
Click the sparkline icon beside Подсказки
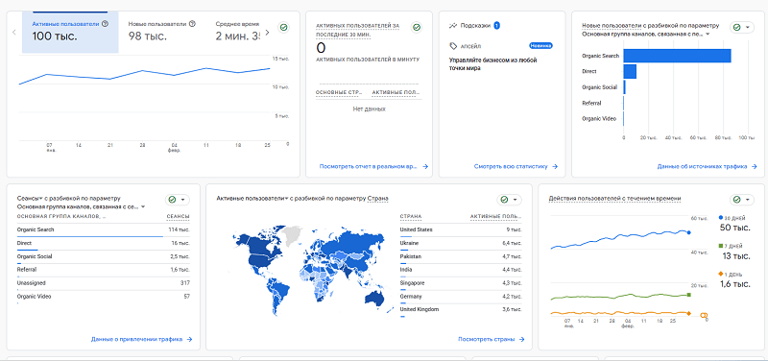(453, 25)
